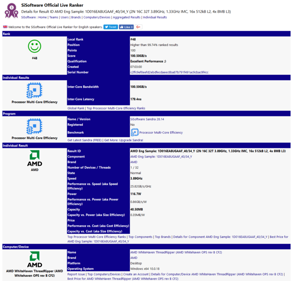Open the serial number hash link
292x281 pixels.
[x=169, y=72]
